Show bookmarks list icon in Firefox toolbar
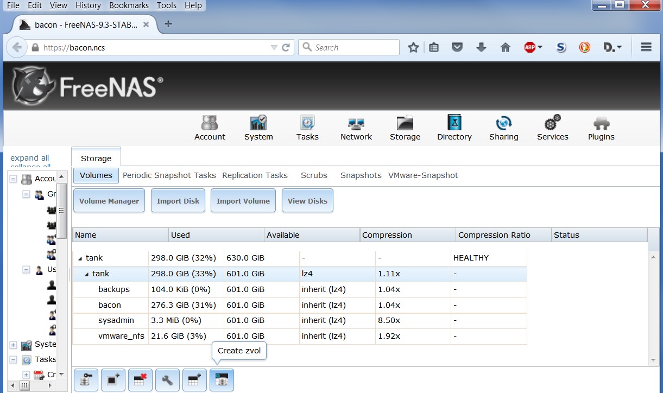Image resolution: width=663 pixels, height=393 pixels. pos(434,47)
